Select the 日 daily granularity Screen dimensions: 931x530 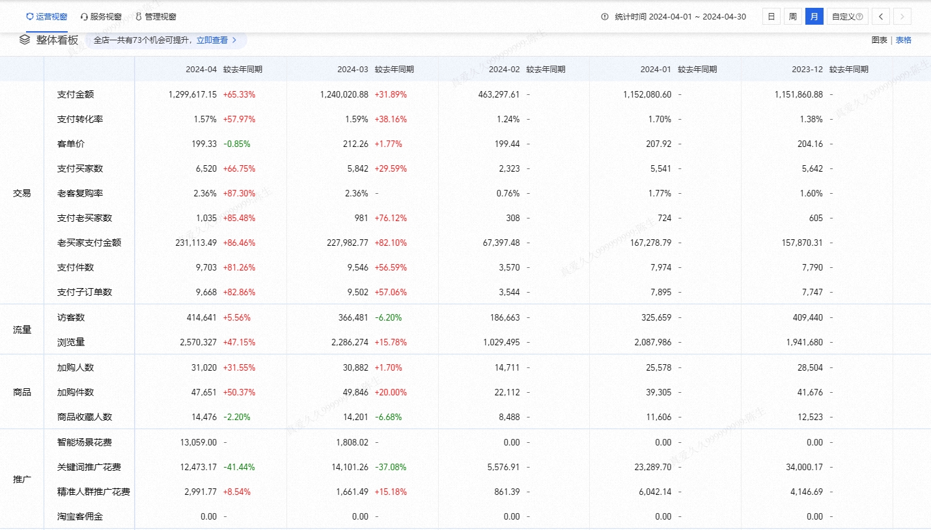coord(771,17)
